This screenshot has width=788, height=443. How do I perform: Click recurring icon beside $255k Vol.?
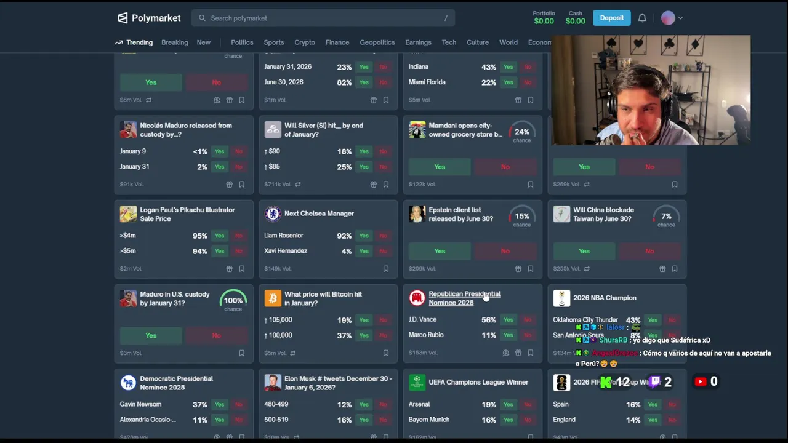point(587,269)
